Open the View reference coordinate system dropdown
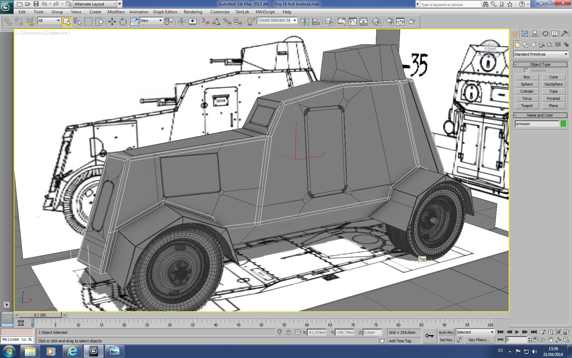 (151, 21)
